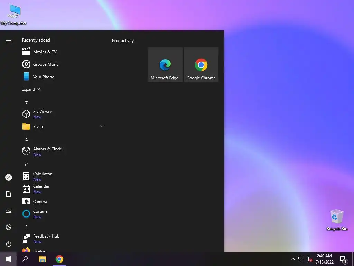The image size is (354, 266).
Task: Show hidden system tray icons
Action: (292, 259)
